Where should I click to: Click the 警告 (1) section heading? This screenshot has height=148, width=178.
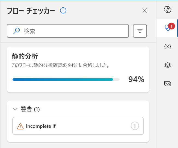pyautogui.click(x=30, y=109)
